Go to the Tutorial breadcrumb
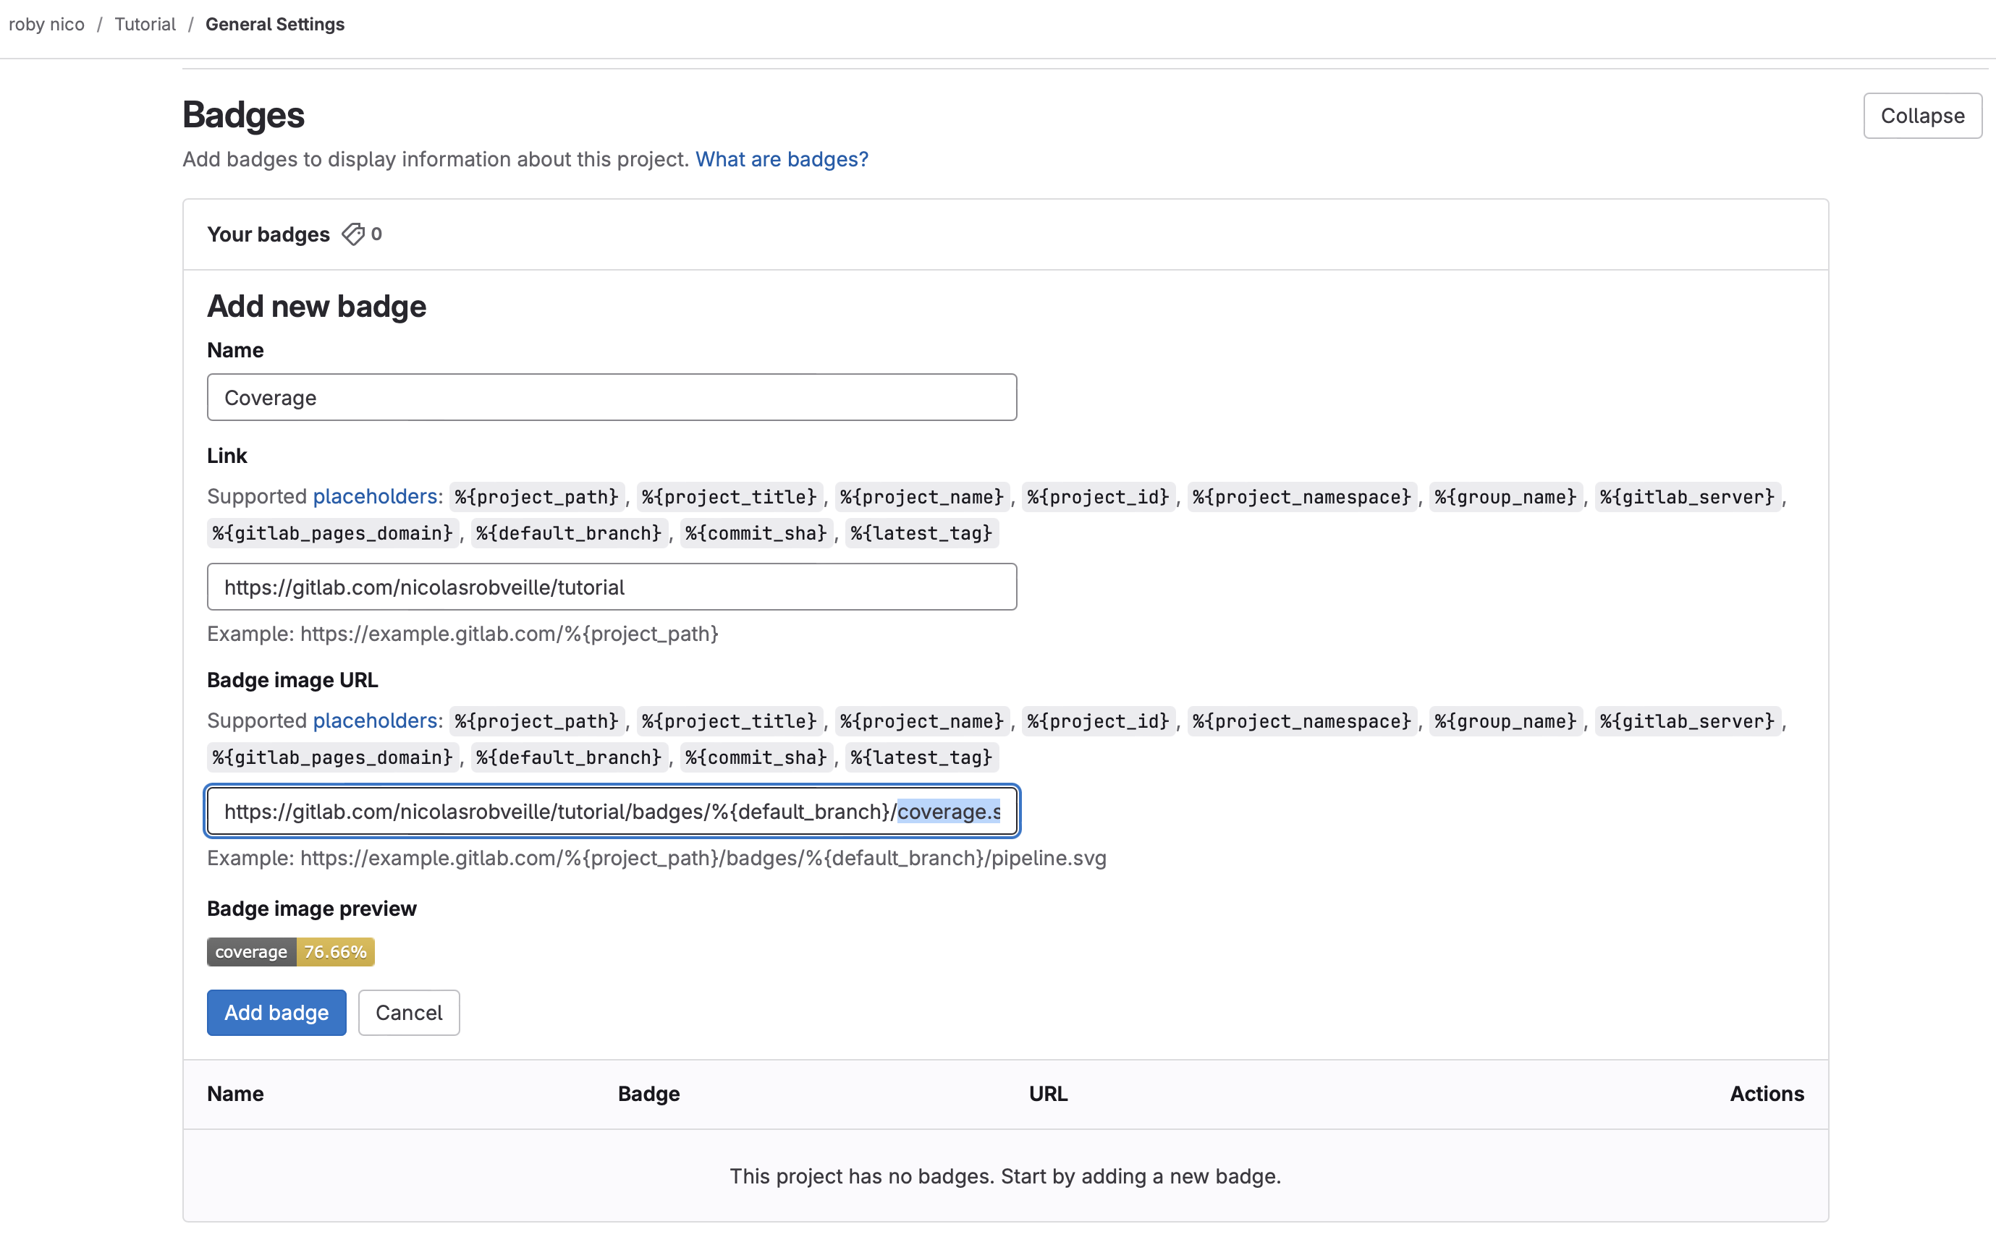 [x=145, y=24]
